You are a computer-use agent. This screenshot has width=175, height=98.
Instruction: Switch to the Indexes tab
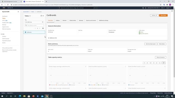[x=58, y=21]
